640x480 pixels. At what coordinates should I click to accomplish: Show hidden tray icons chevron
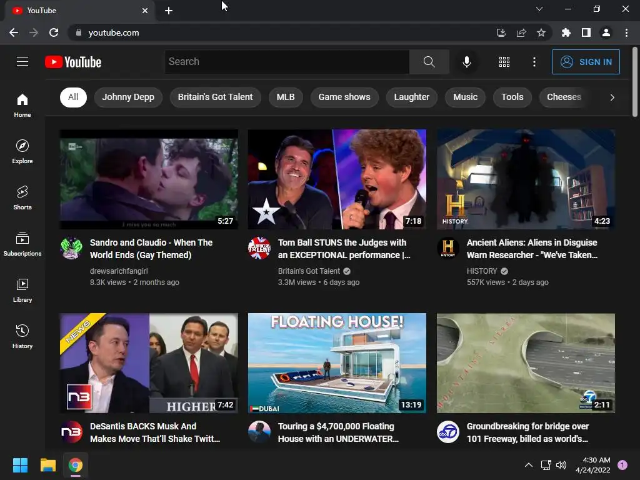click(528, 465)
